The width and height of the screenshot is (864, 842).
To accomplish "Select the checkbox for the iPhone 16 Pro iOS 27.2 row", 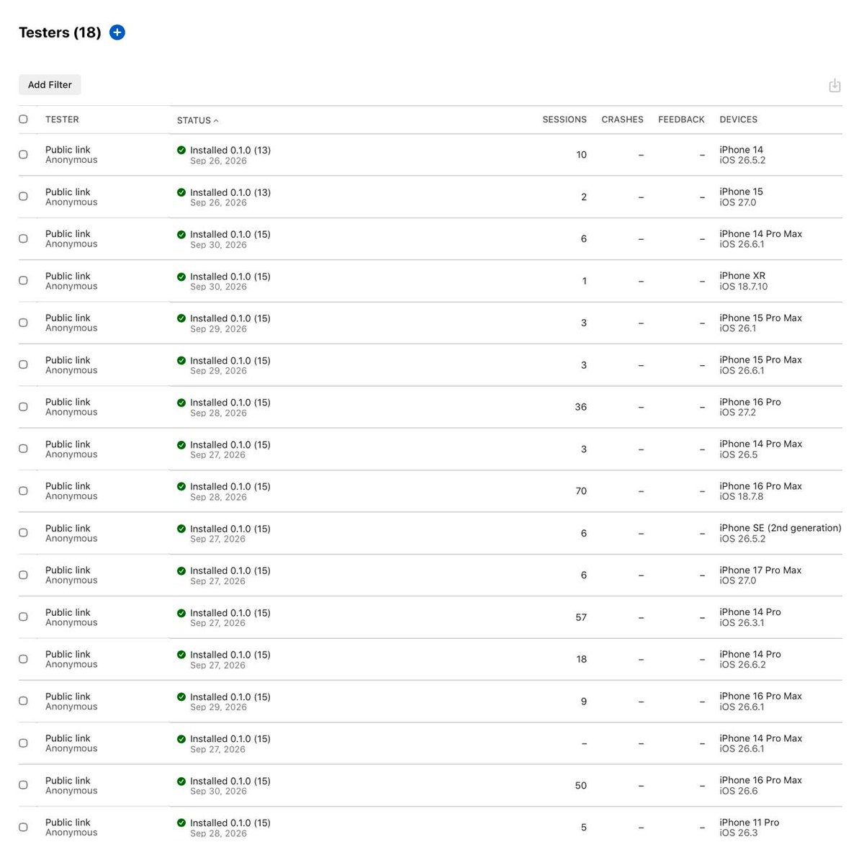I will (23, 407).
